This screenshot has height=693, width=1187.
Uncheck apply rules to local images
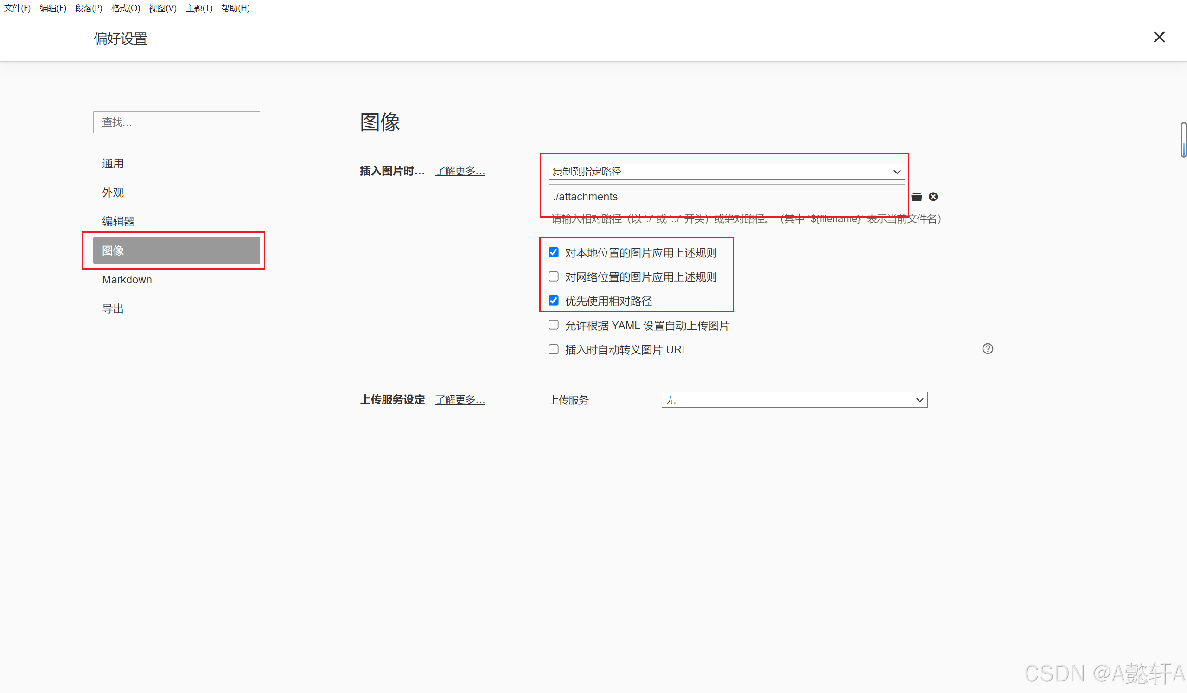[x=554, y=252]
